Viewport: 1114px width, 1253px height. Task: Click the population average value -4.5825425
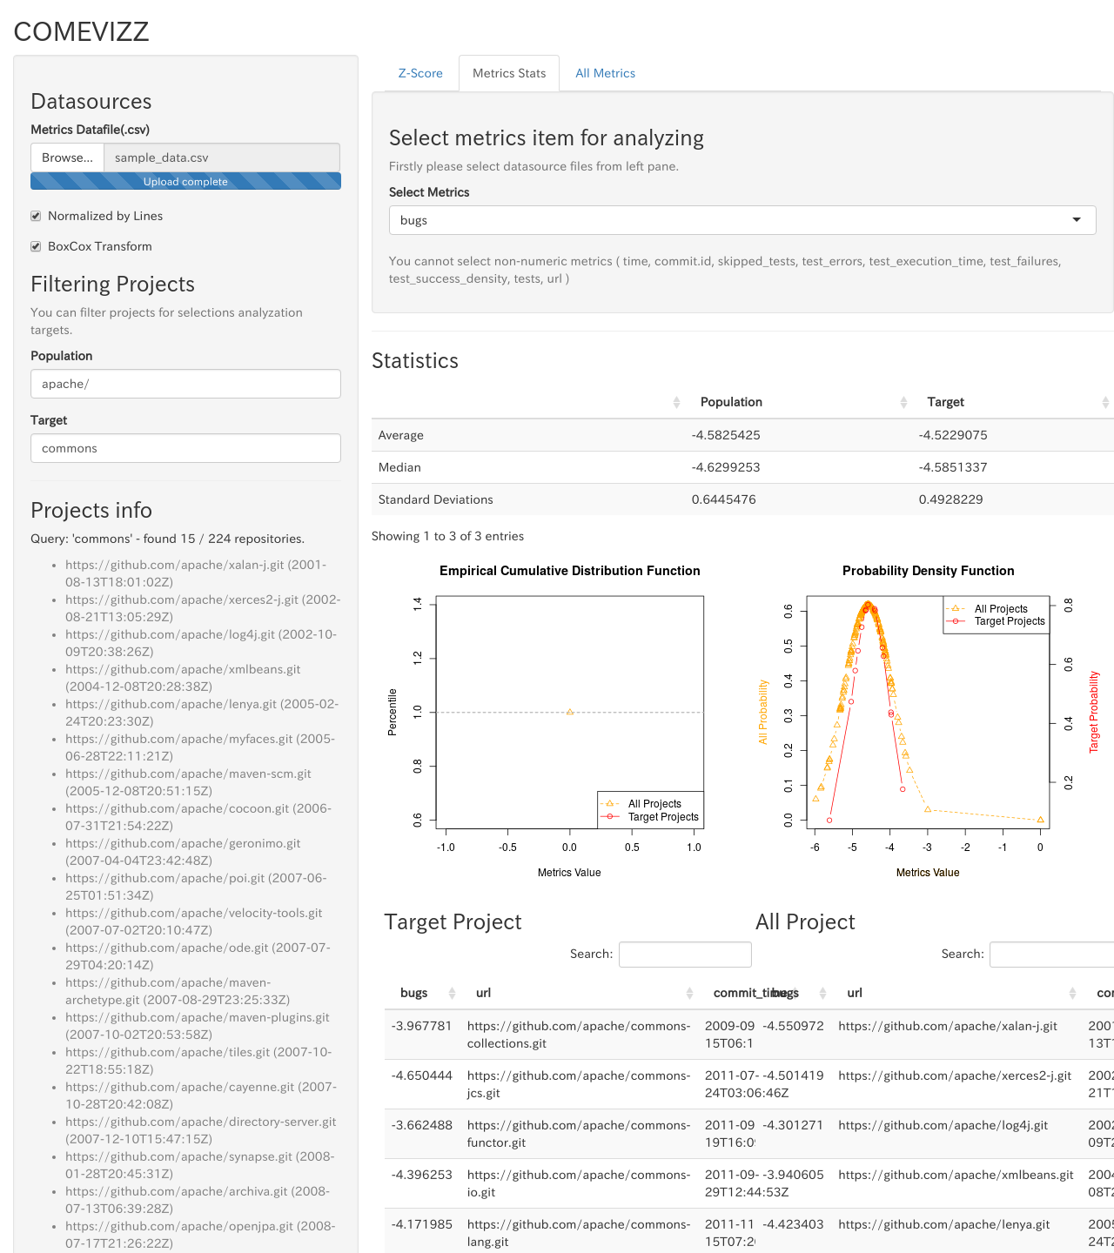point(726,435)
